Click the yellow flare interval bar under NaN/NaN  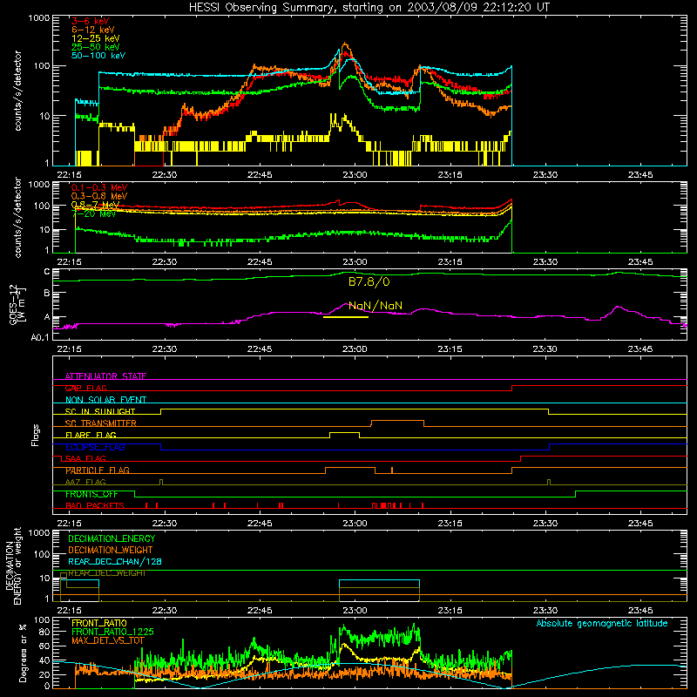[346, 317]
